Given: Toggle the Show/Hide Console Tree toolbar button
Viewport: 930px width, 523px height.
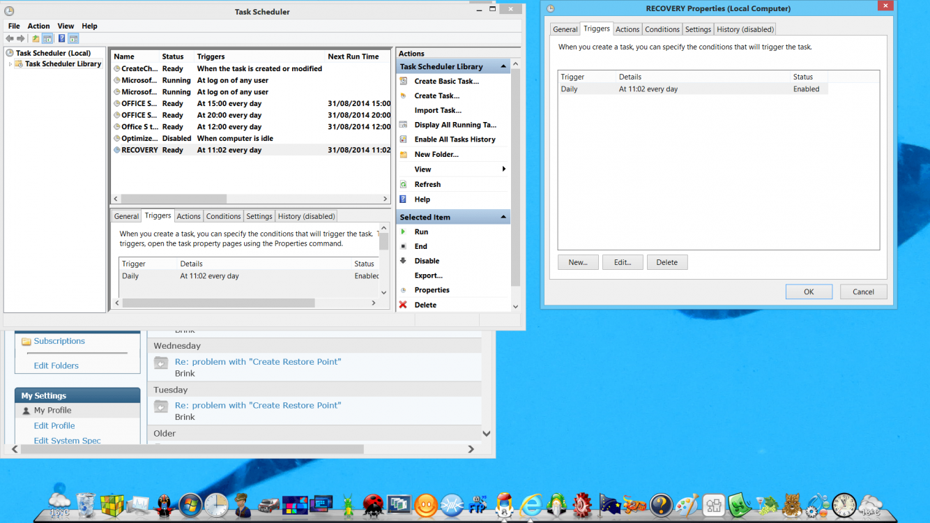Looking at the screenshot, I should (47, 38).
